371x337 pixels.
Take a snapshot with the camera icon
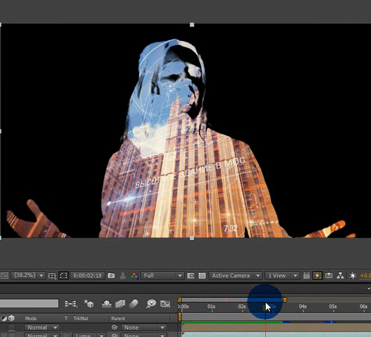(111, 276)
